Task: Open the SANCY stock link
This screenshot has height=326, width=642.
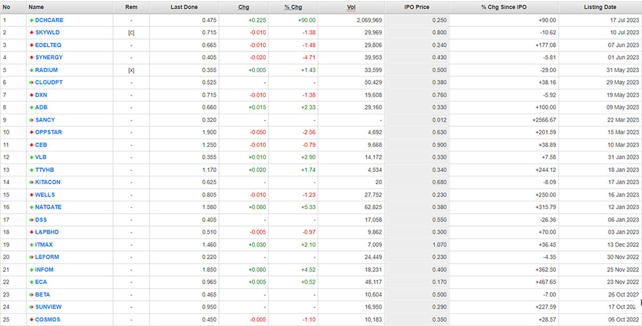Action: click(x=45, y=120)
